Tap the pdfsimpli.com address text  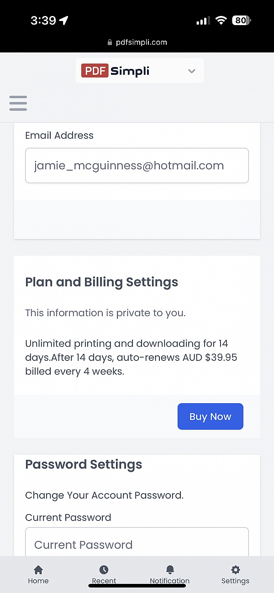pyautogui.click(x=141, y=42)
